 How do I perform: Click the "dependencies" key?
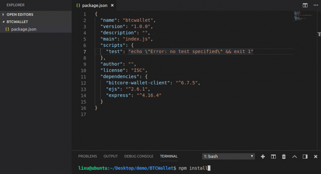[x=120, y=77]
